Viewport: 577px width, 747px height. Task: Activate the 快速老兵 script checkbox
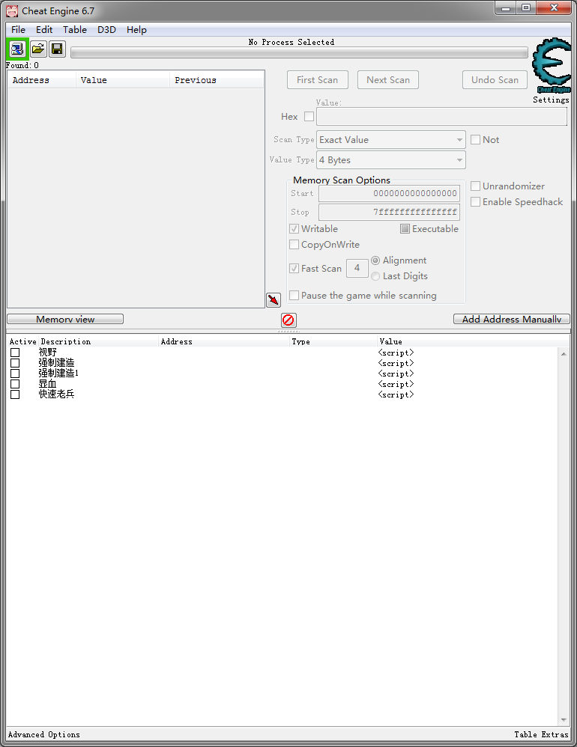15,394
